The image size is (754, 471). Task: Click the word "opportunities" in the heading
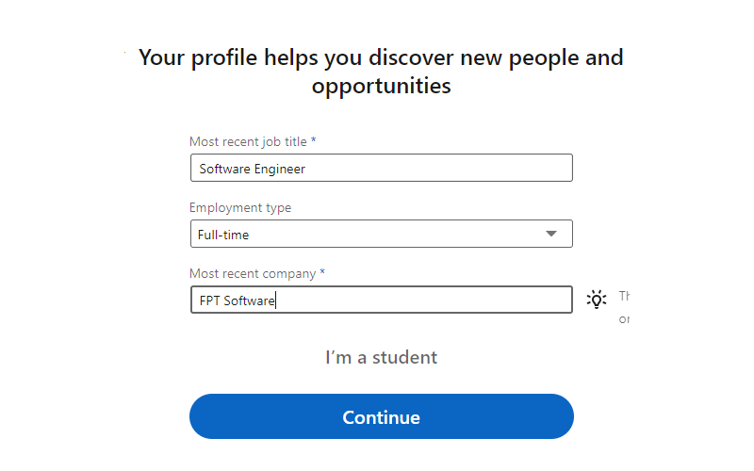[381, 87]
